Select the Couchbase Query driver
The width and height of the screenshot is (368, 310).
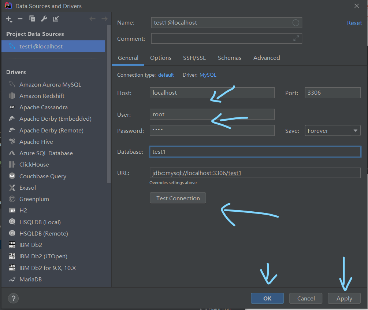(x=43, y=176)
